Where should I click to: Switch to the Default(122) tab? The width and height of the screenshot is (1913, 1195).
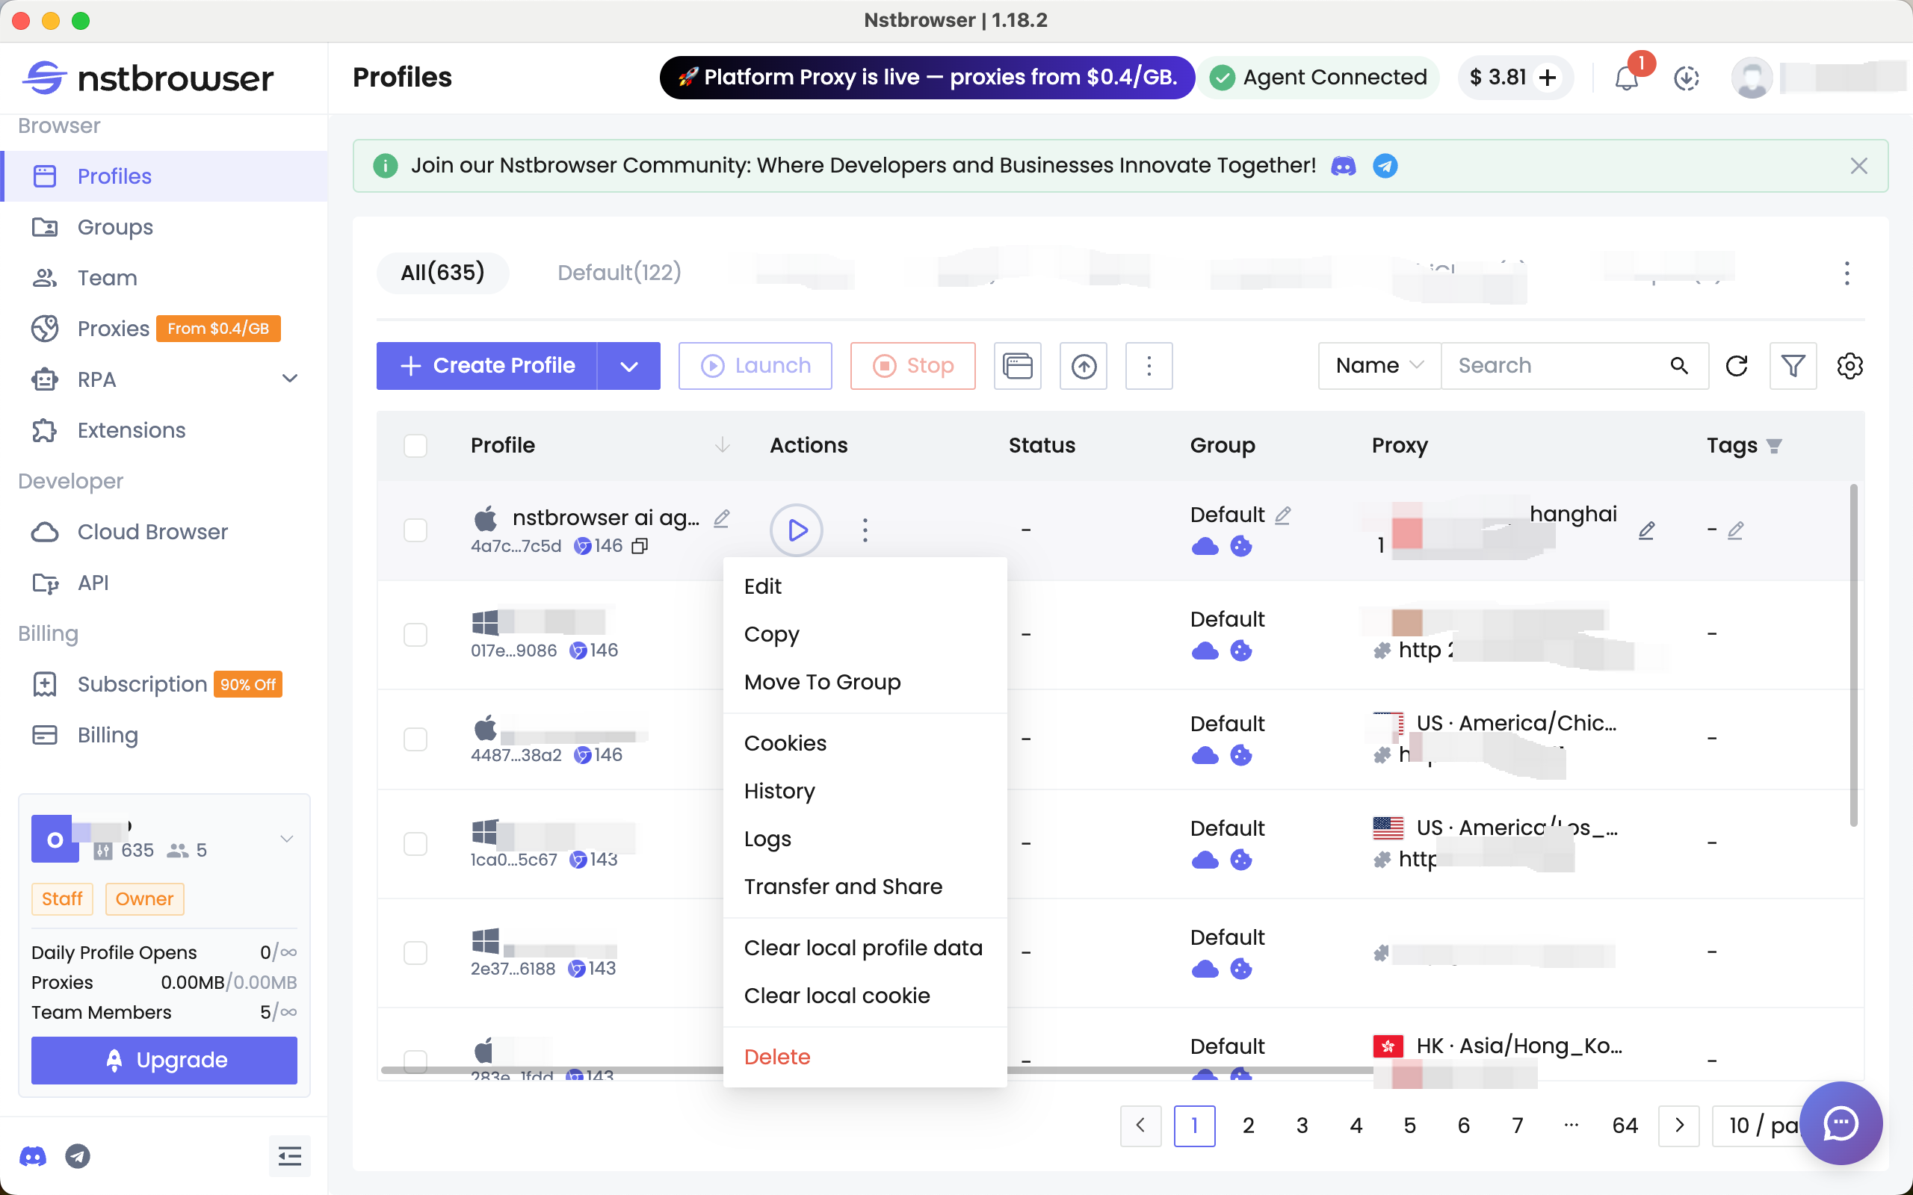pos(619,272)
